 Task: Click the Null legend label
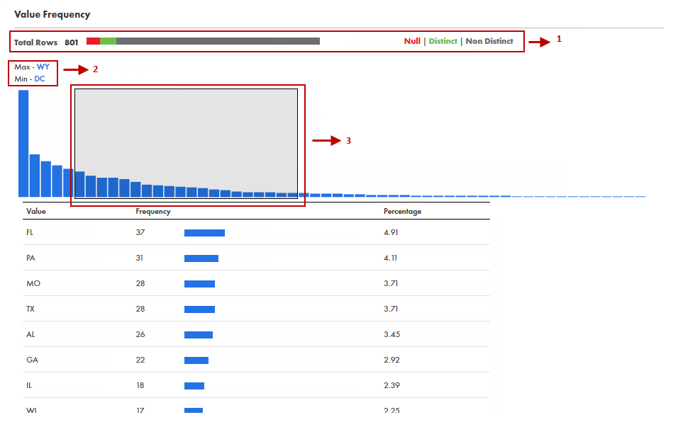412,41
